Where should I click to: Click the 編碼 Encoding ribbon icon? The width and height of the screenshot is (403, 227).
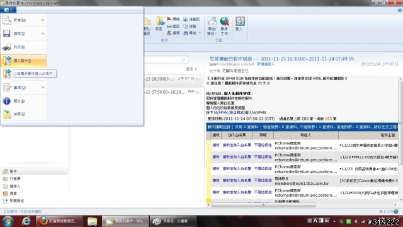coord(173,33)
